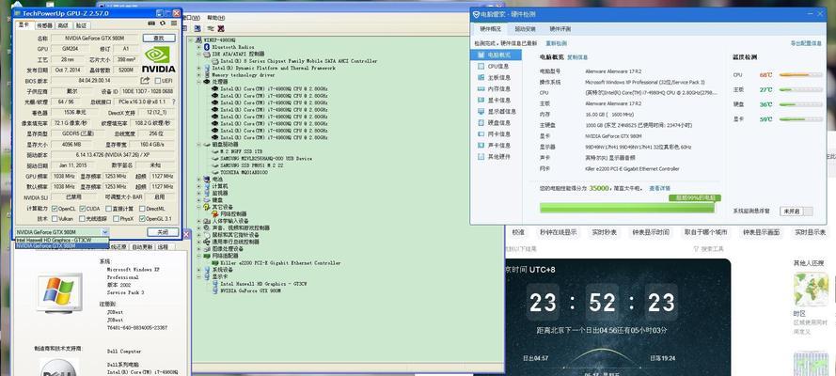The height and width of the screenshot is (376, 836).
Task: Toggle the DirectML checkbox
Action: point(142,209)
